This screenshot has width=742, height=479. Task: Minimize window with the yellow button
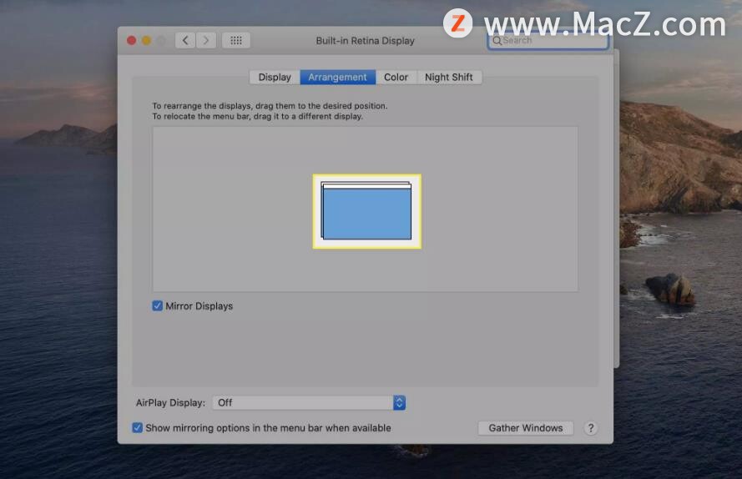[x=147, y=41]
